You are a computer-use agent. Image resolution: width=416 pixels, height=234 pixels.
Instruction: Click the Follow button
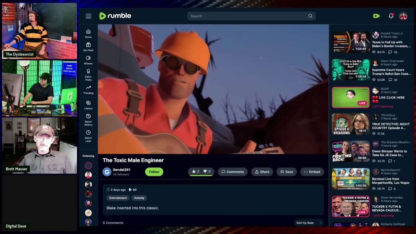pyautogui.click(x=154, y=172)
